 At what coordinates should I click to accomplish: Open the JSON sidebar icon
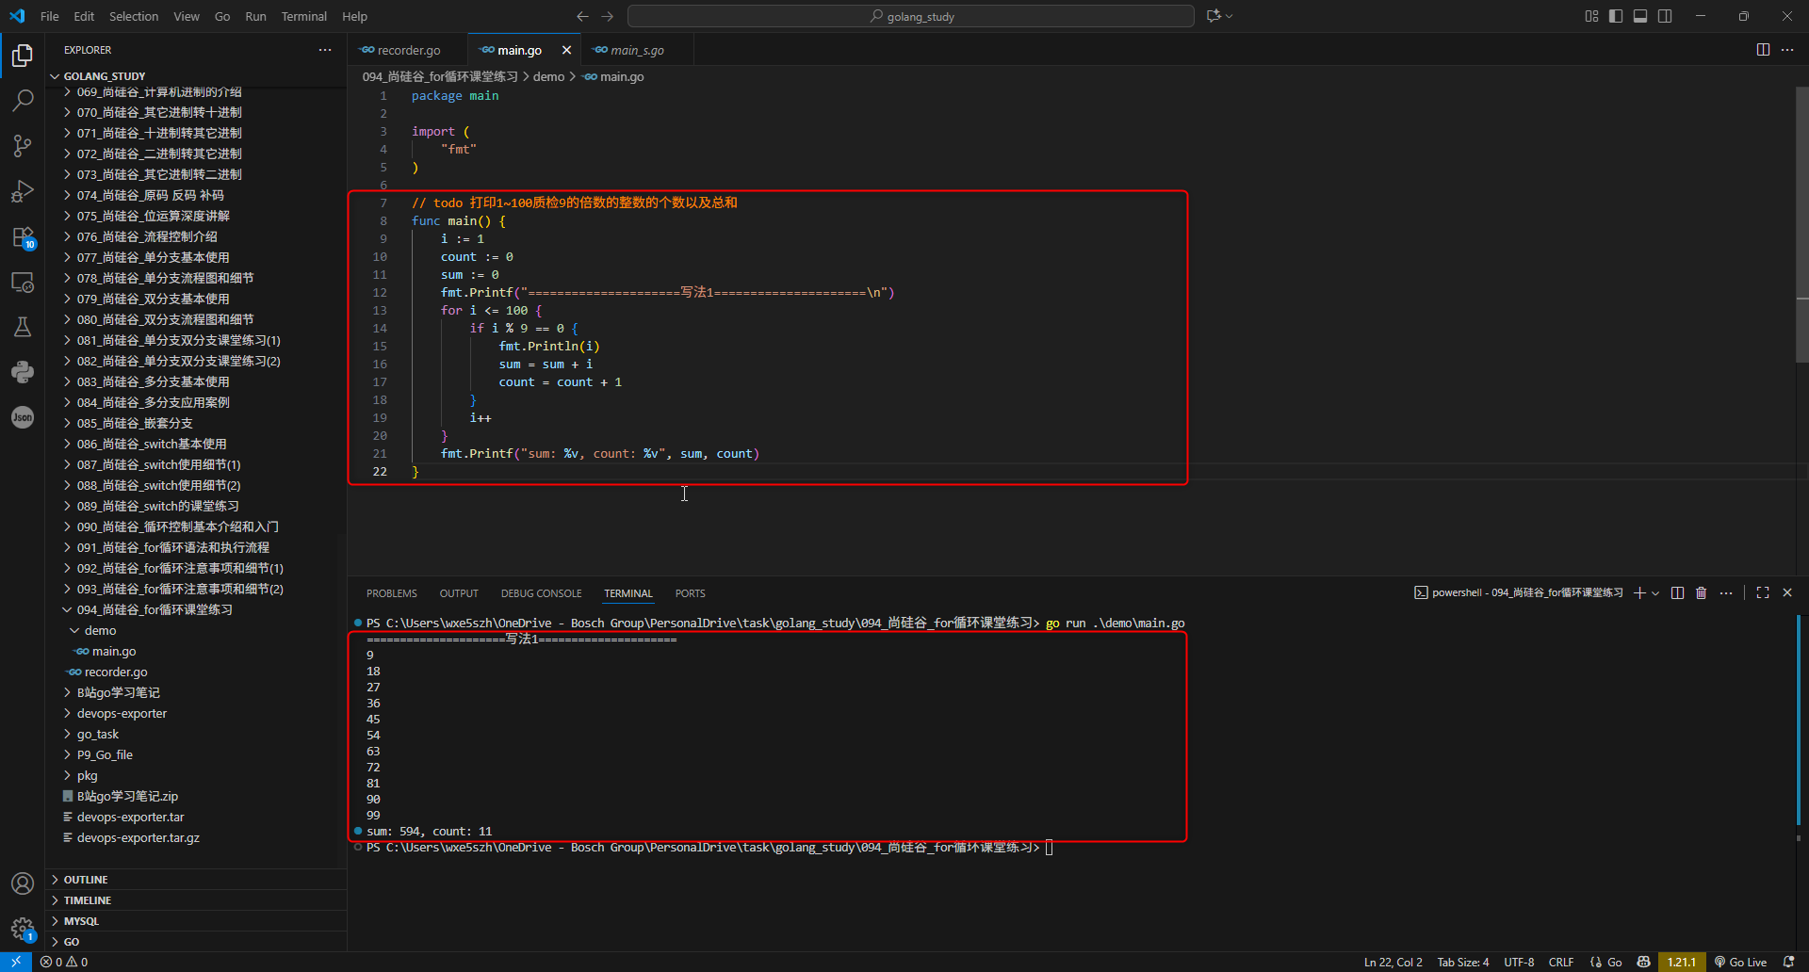[23, 417]
